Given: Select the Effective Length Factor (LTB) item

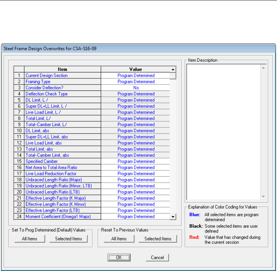Looking at the screenshot, I should pyautogui.click(x=62, y=210).
